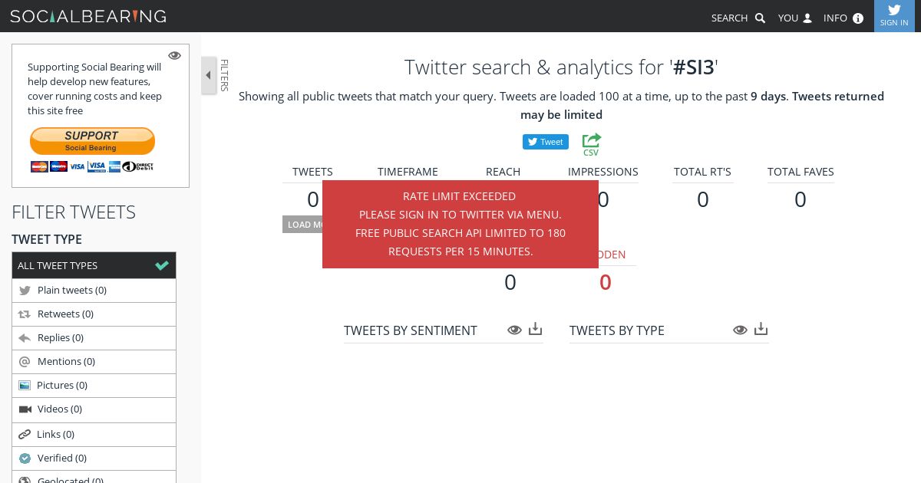Open the You account menu
Image resolution: width=921 pixels, height=483 pixels.
[795, 18]
